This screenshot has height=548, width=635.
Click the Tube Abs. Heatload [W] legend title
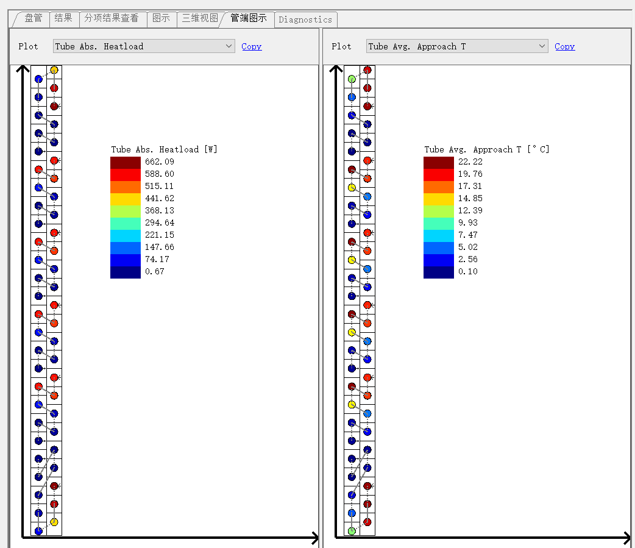click(164, 149)
